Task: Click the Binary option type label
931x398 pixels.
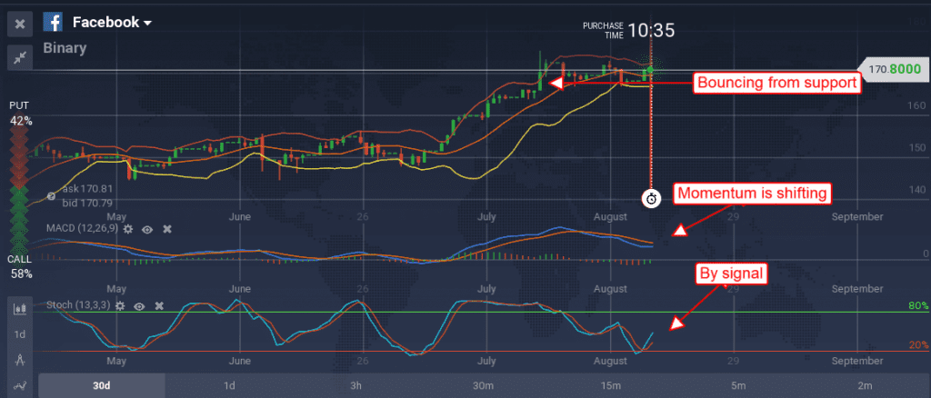Action: 65,48
